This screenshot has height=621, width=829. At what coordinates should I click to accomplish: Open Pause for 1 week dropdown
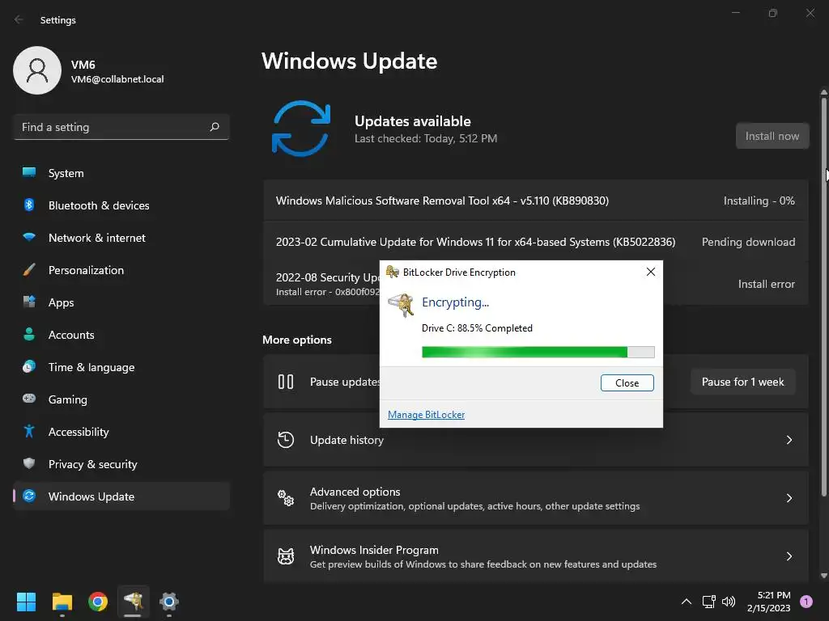(743, 382)
